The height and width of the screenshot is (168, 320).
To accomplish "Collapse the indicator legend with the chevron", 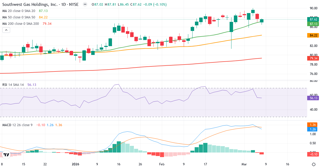I will pos(6,30).
